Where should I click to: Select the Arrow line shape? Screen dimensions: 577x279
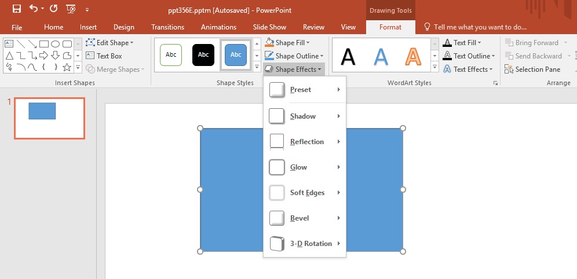coord(32,44)
